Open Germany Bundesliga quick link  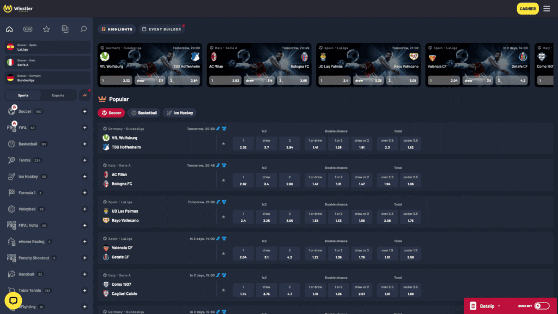(x=47, y=78)
